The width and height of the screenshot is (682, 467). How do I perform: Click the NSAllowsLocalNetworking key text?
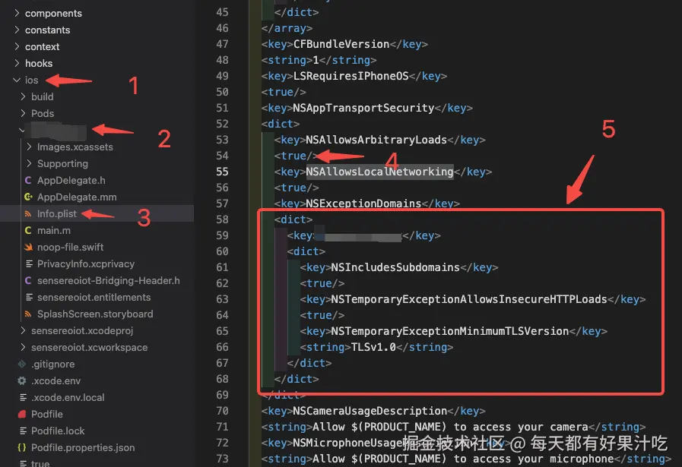379,172
